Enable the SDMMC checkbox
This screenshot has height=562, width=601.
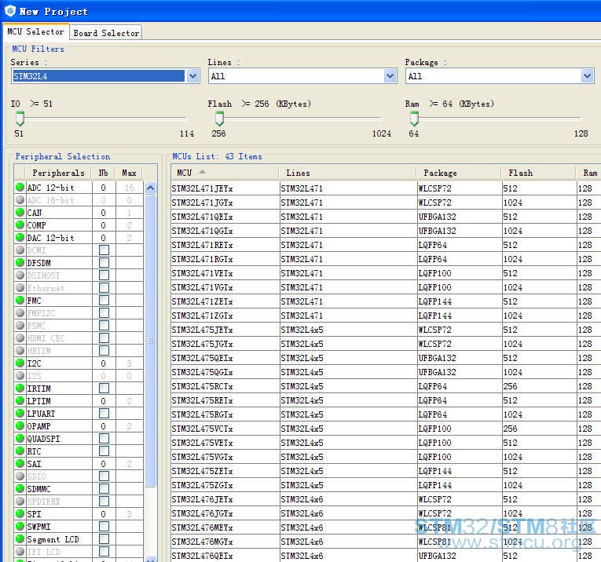(x=104, y=488)
